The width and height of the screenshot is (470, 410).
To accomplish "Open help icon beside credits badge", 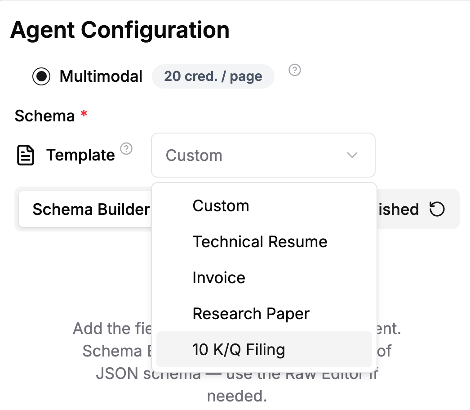I will [x=295, y=70].
